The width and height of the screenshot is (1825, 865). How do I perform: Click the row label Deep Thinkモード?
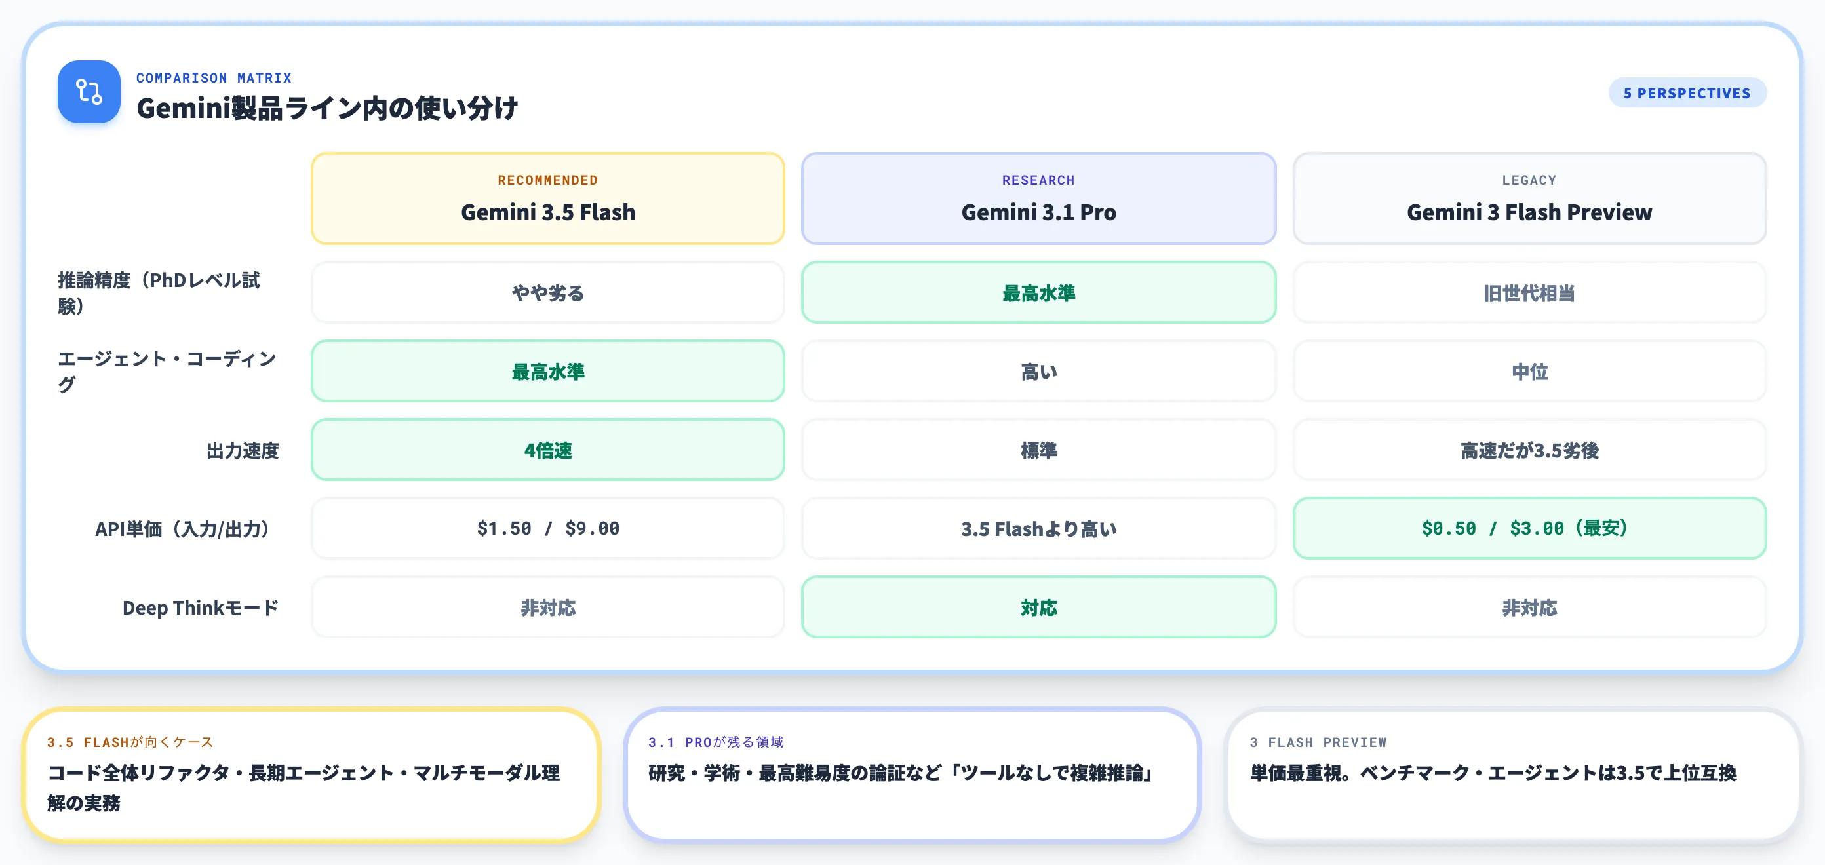pos(201,608)
